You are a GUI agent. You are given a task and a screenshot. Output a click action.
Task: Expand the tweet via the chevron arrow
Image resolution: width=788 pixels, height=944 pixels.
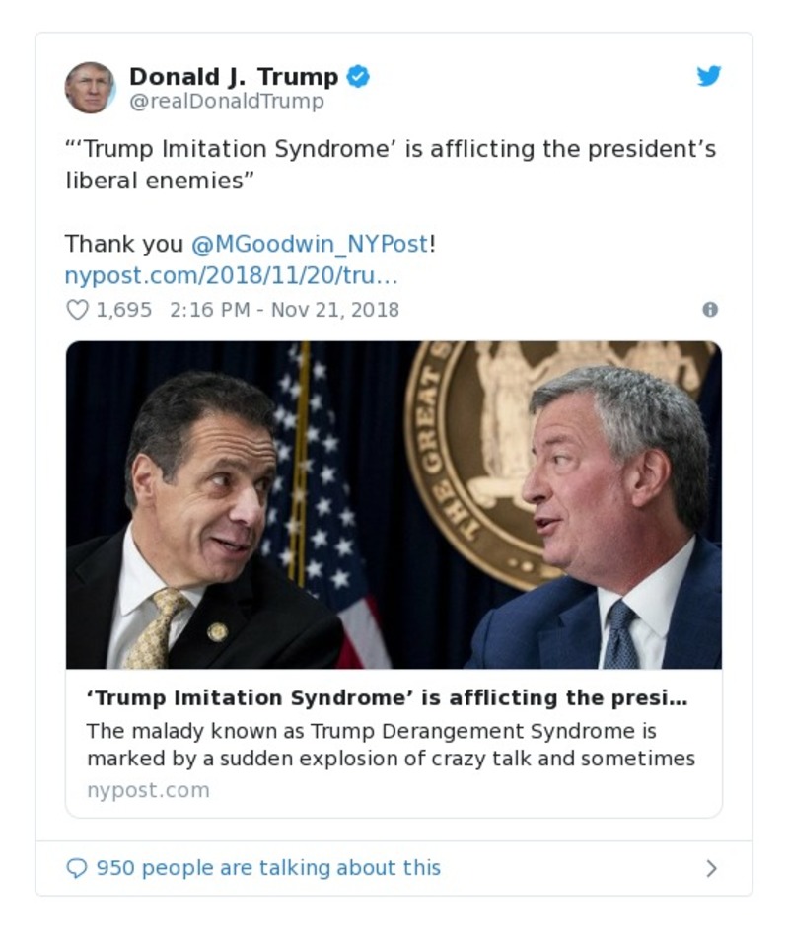(x=712, y=868)
